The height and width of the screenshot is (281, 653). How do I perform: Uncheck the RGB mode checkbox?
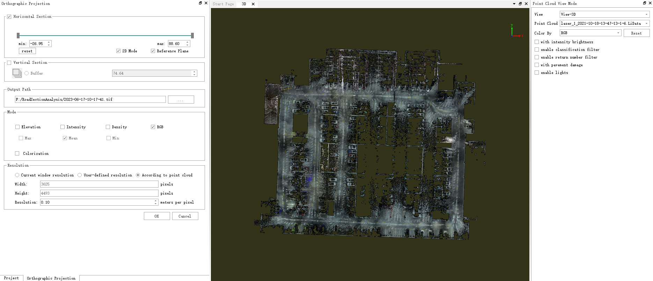[153, 127]
